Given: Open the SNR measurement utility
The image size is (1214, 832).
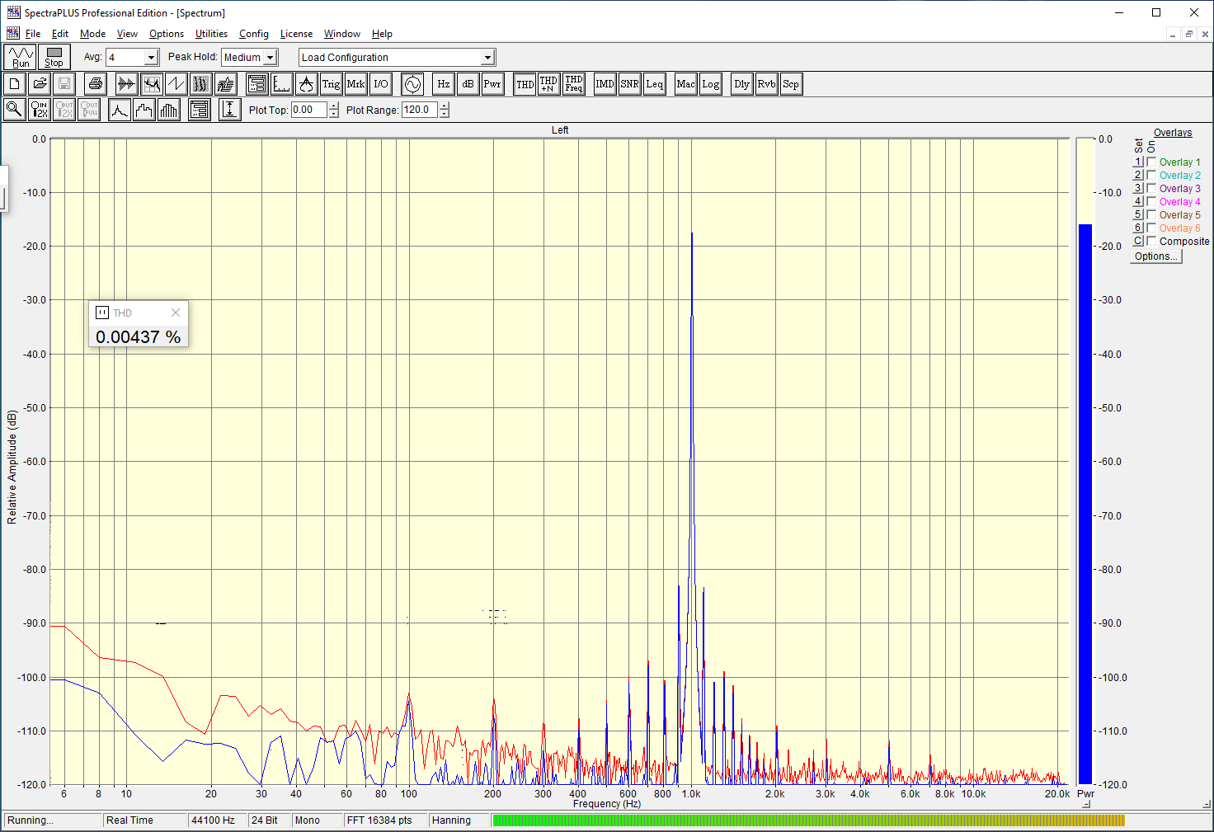Looking at the screenshot, I should 629,84.
